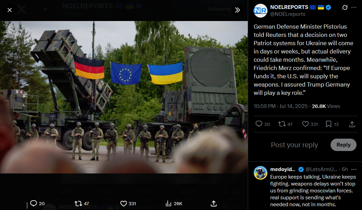Viewport: 362px width, 210px height.
Task: Click reply bubble icon showing 20 in sidebar
Action: coord(259,124)
